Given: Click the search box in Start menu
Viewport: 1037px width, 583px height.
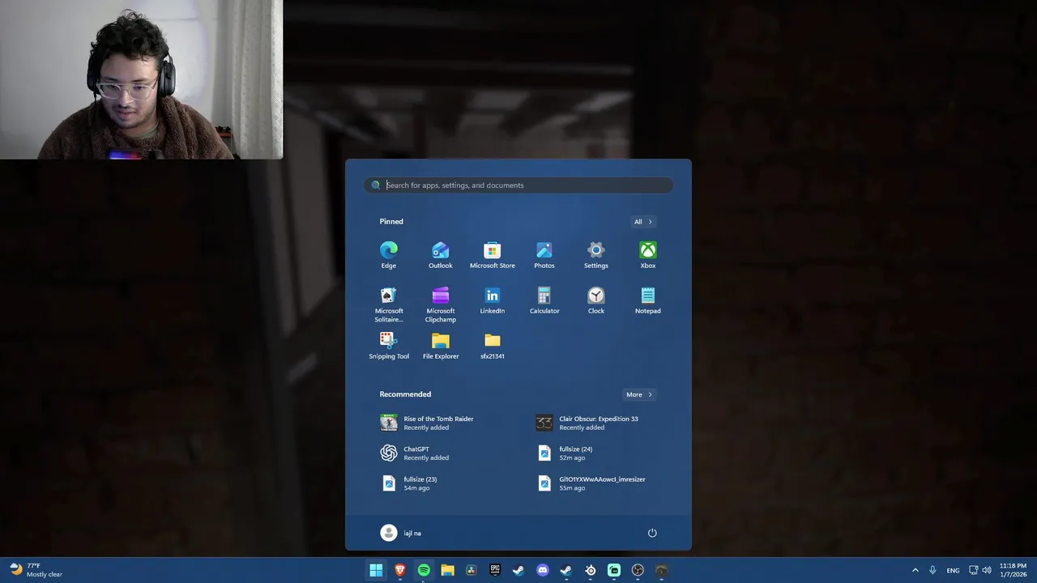Looking at the screenshot, I should tap(518, 185).
